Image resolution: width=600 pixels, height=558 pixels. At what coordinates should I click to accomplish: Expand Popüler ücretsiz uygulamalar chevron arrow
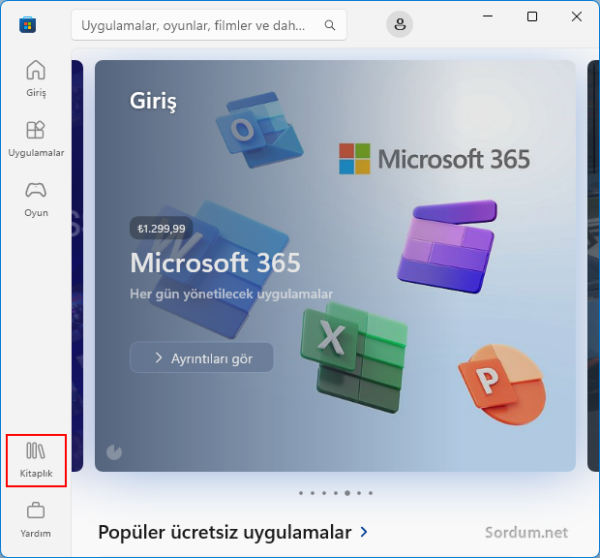click(364, 532)
